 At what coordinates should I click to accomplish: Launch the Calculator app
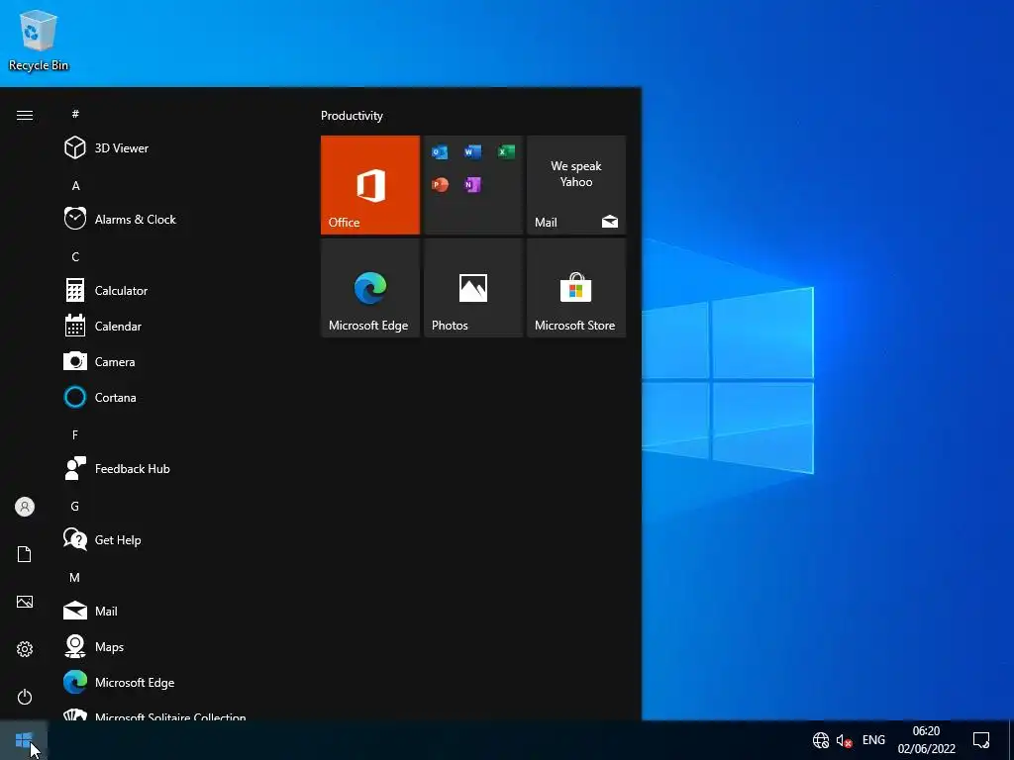pos(181,290)
